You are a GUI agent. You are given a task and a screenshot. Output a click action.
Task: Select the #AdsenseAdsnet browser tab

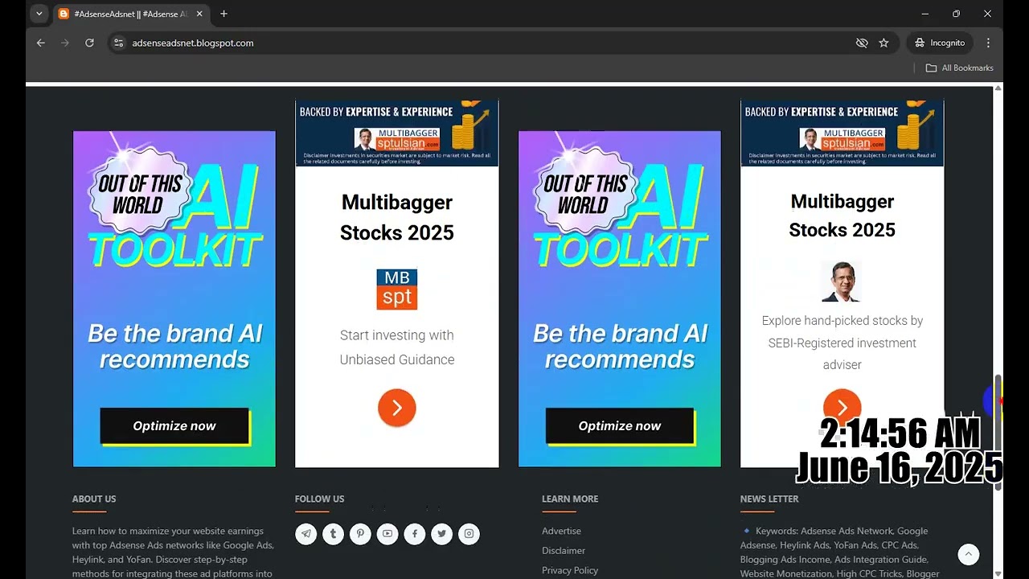coord(131,14)
